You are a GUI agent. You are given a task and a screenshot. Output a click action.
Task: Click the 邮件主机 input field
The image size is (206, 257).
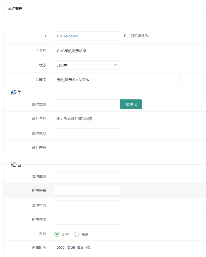(87, 105)
